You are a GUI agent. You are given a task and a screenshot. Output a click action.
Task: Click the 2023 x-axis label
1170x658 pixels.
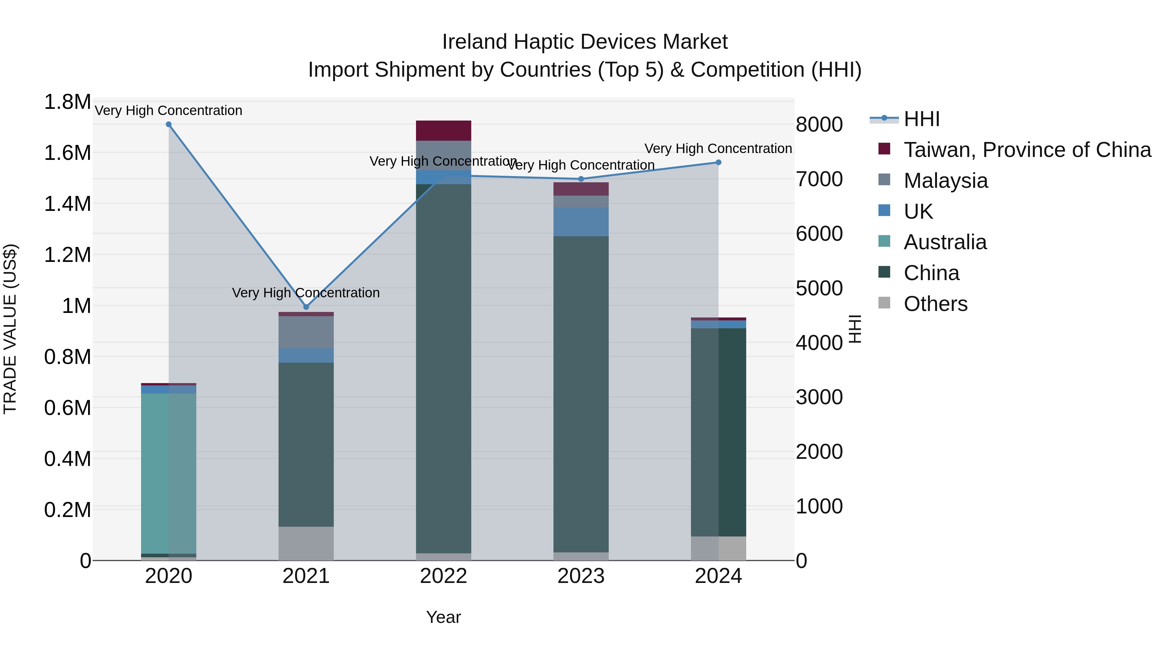581,576
